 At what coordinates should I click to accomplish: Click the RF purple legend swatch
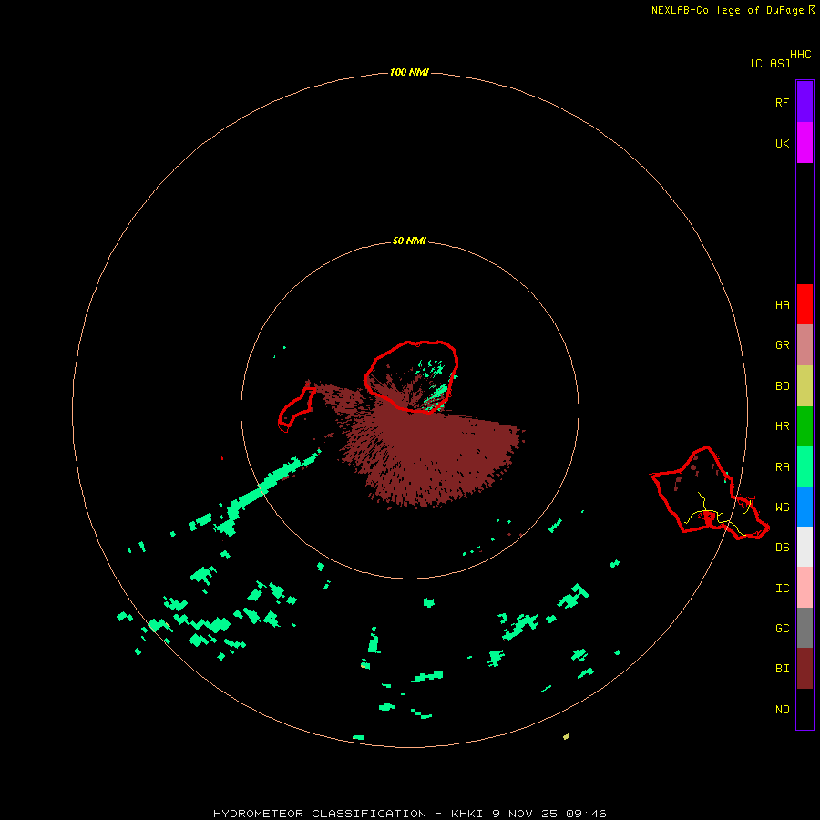pos(805,102)
